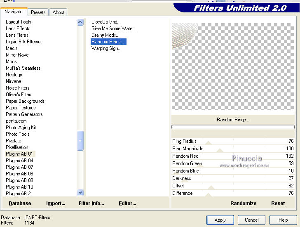Select Mac's category

(x=12, y=48)
